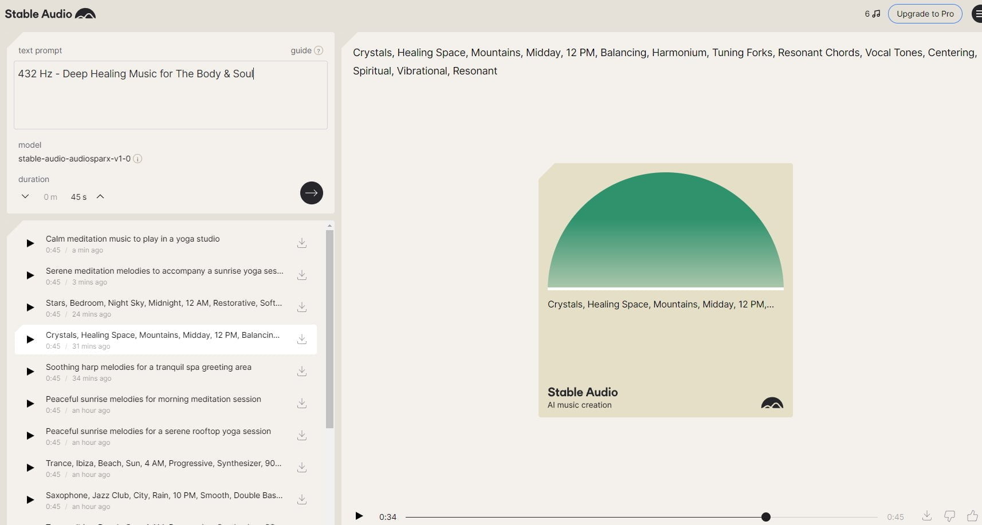
Task: Download the currently playing track
Action: pos(926,516)
